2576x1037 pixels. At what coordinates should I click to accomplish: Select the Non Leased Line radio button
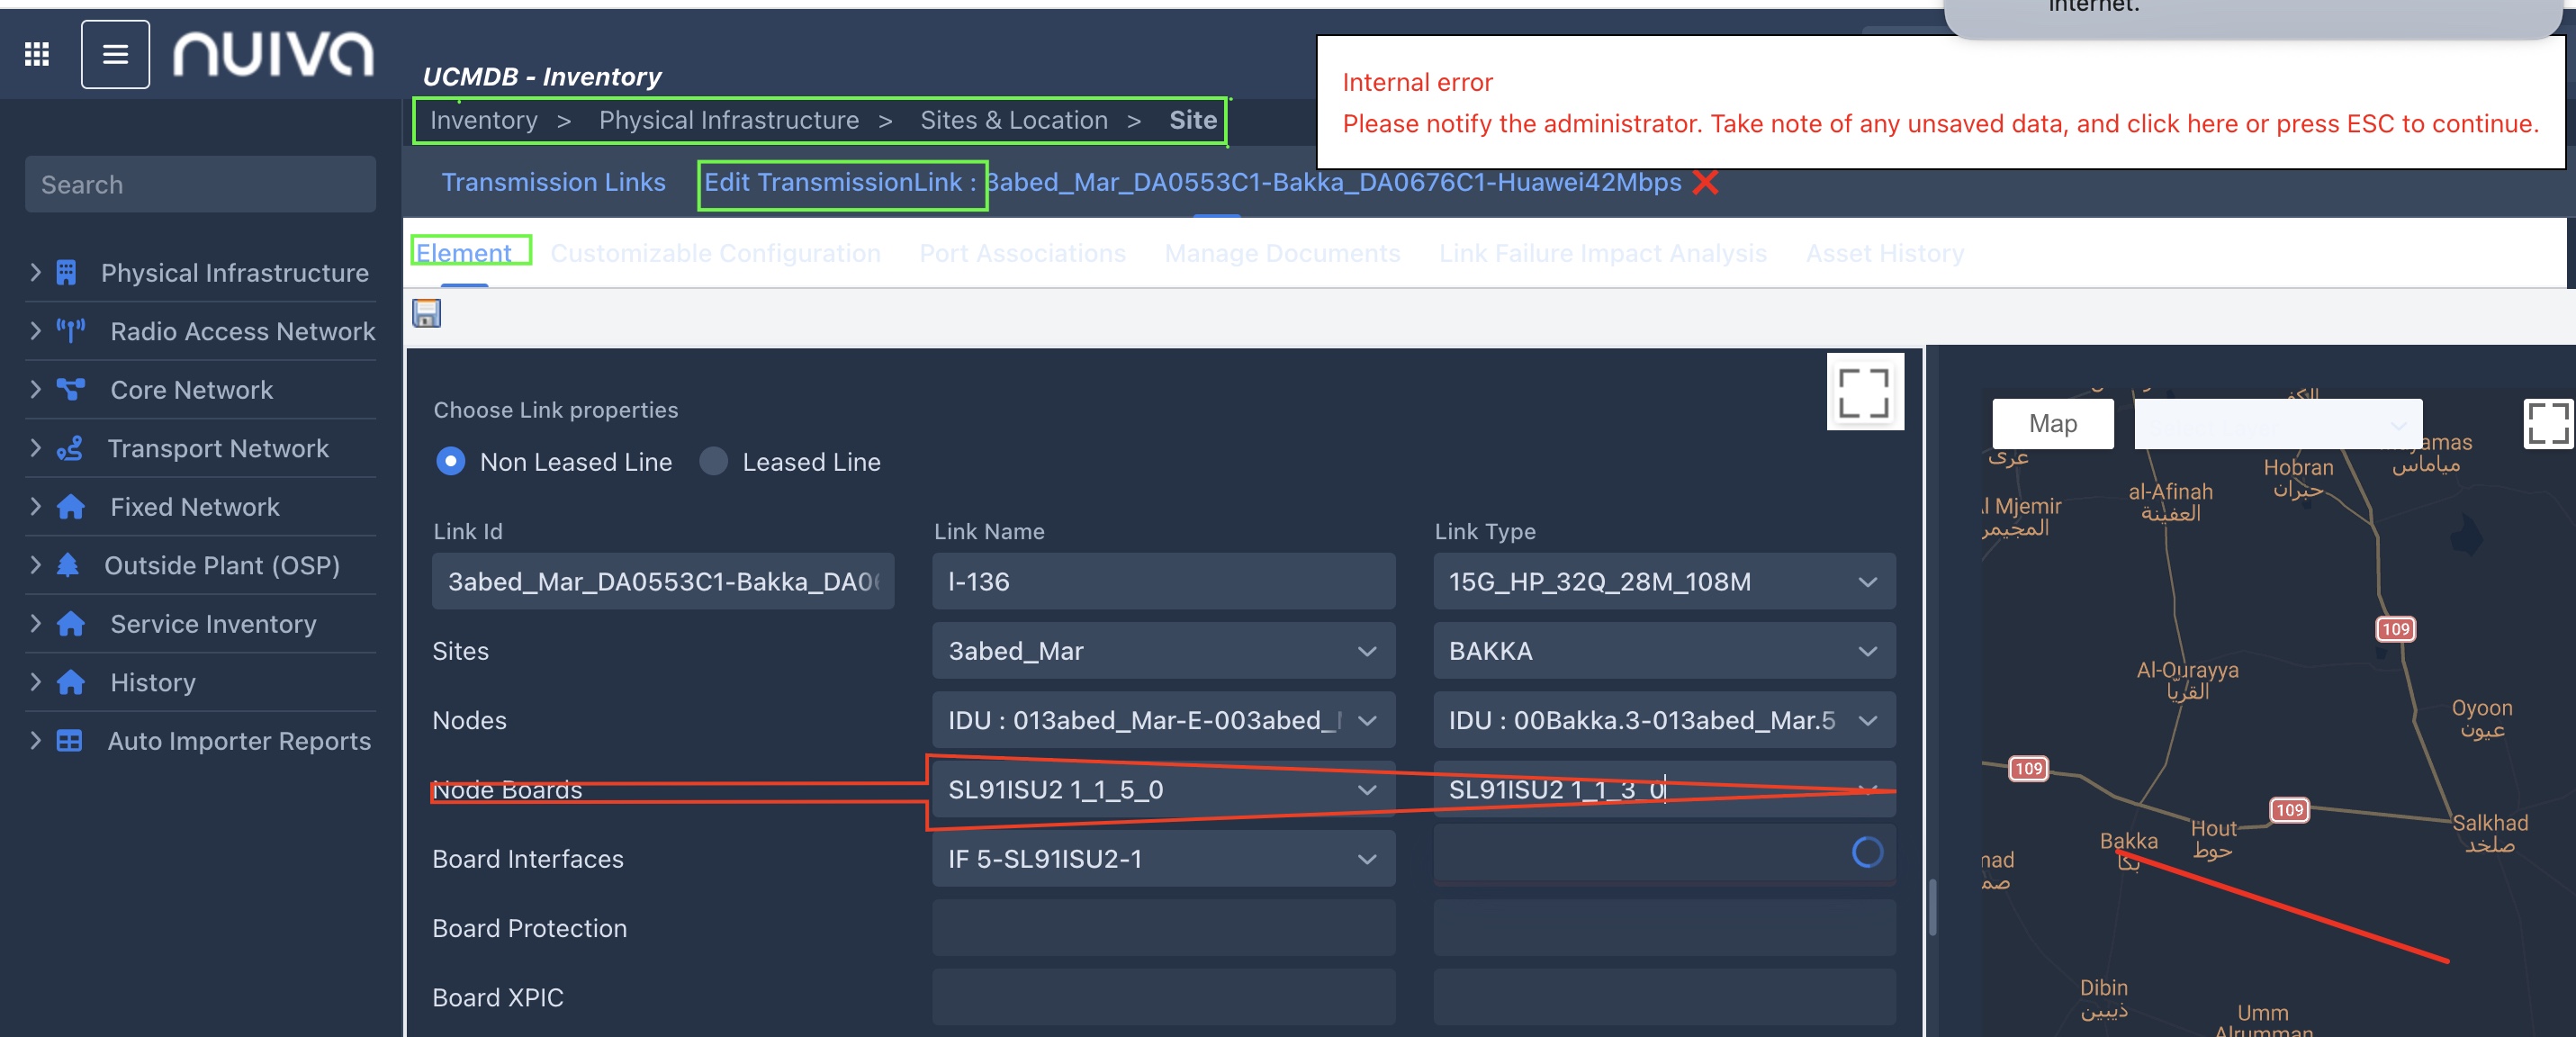pos(451,461)
